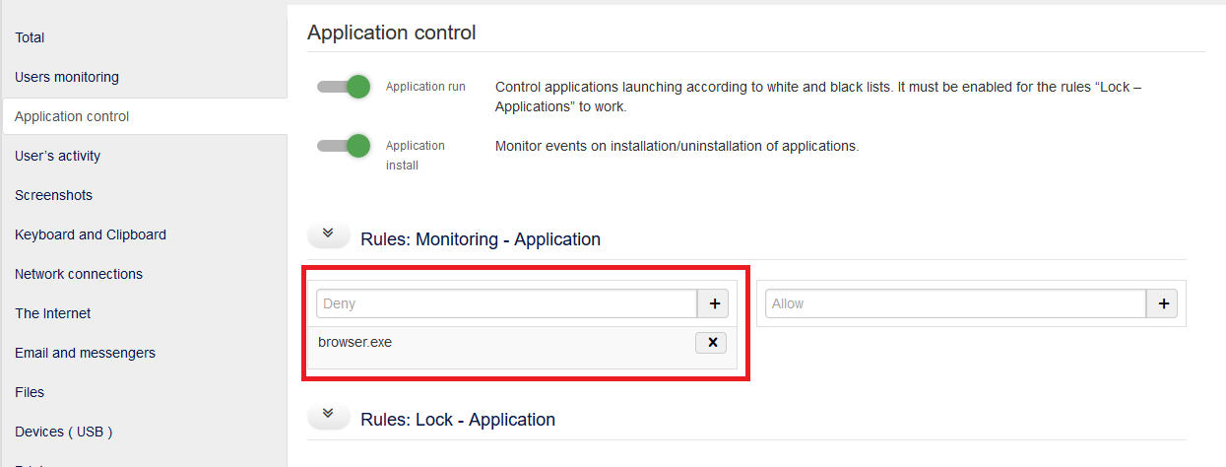Go to Users monitoring section
1226x467 pixels.
tap(67, 77)
